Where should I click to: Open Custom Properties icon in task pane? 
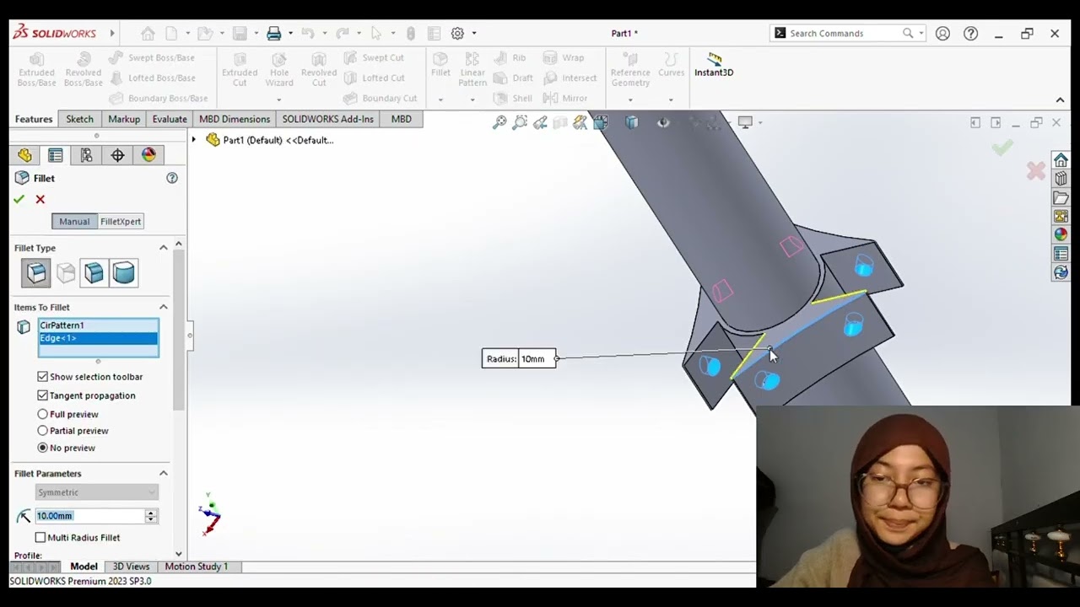(1061, 254)
